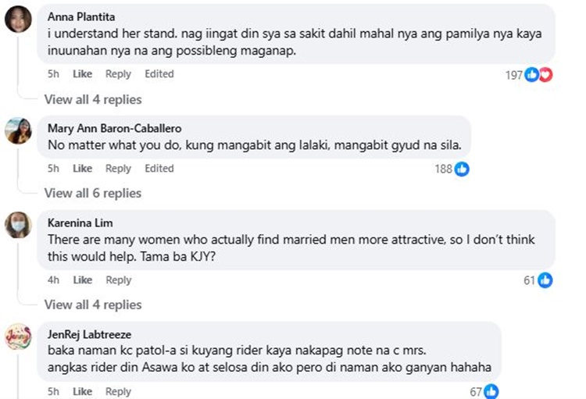Show reactions on Karenina Lim's comment

point(538,280)
